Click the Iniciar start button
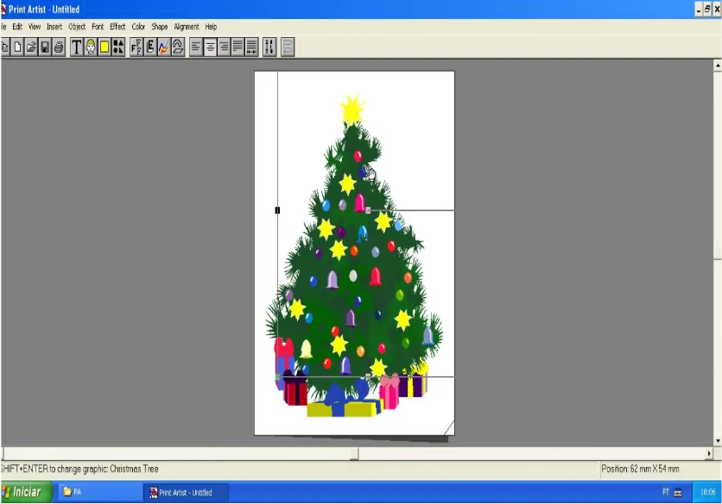Viewport: 722px width, 504px height. pyautogui.click(x=27, y=492)
